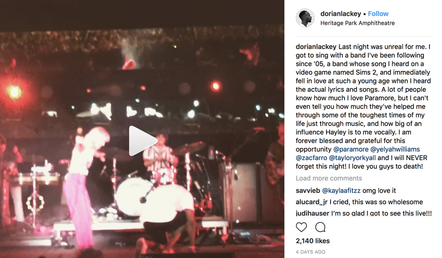Viewport: 442px width, 258px height.
Task: Open the Heritage Park Amphitheatre location
Action: point(357,23)
